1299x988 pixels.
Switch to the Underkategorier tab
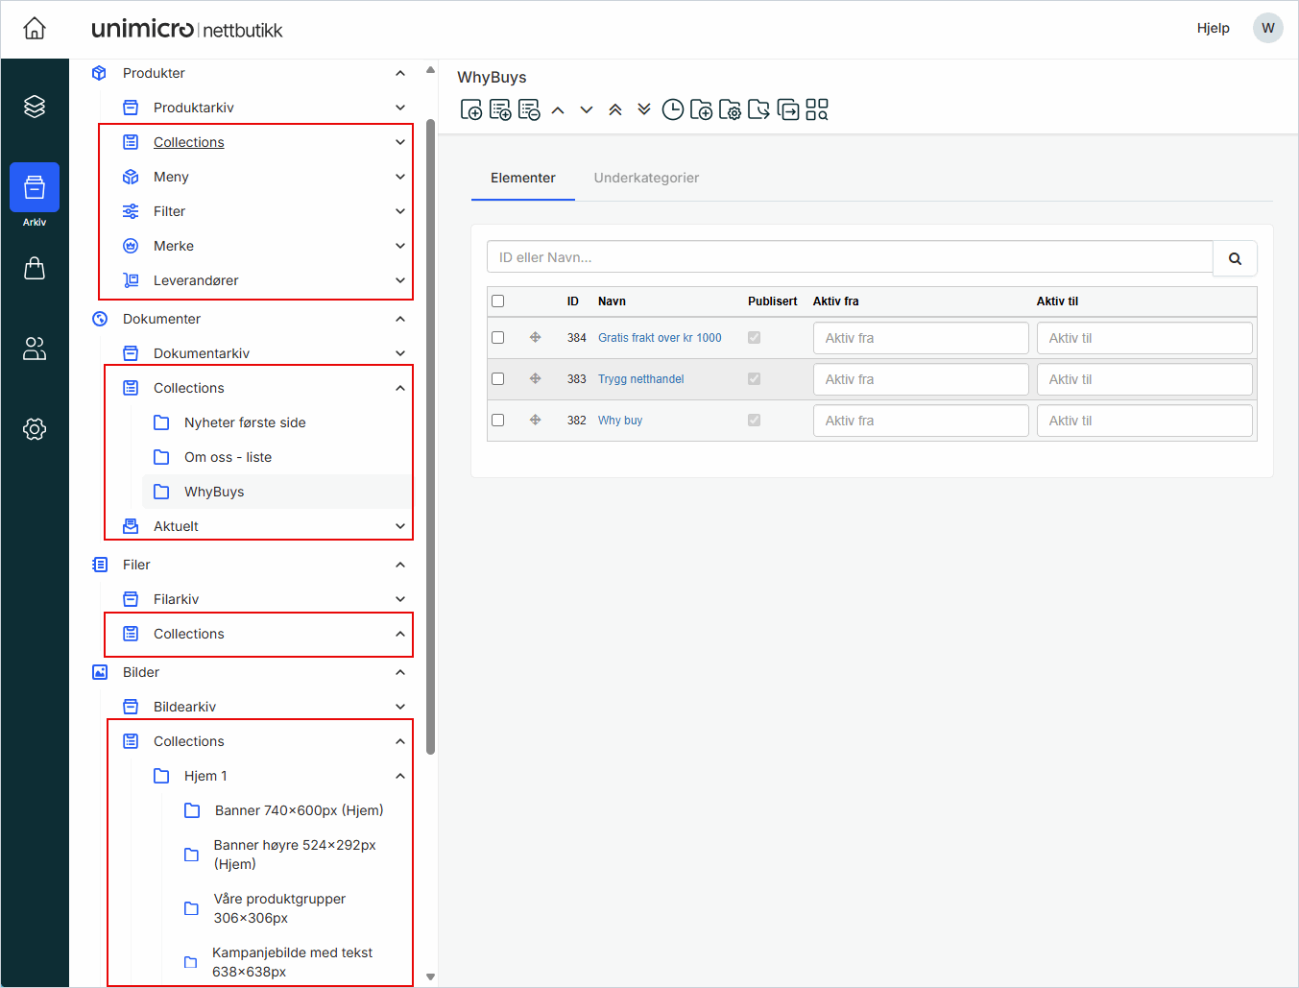coord(646,178)
